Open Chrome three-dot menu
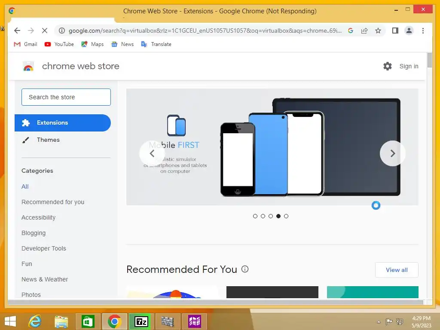The height and width of the screenshot is (330, 440). pos(423,31)
